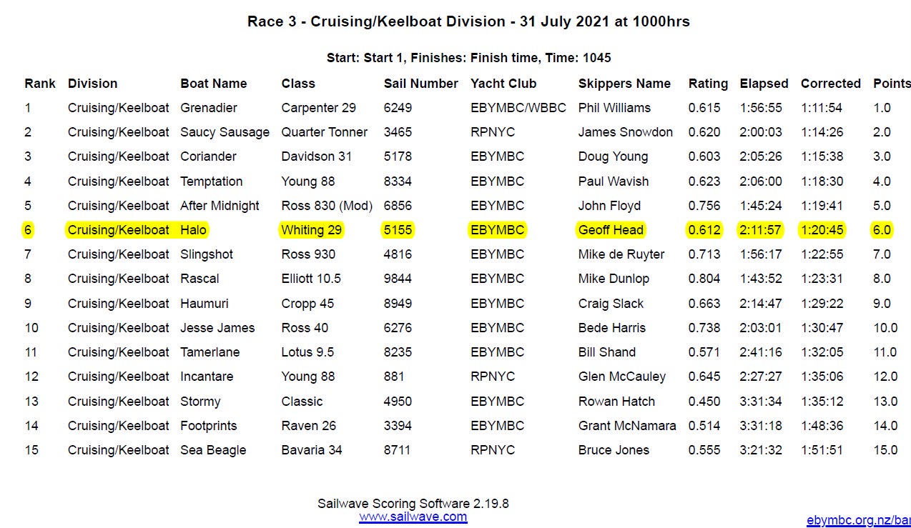Click the Whiting 29 class cell
The image size is (911, 528).
click(x=312, y=230)
